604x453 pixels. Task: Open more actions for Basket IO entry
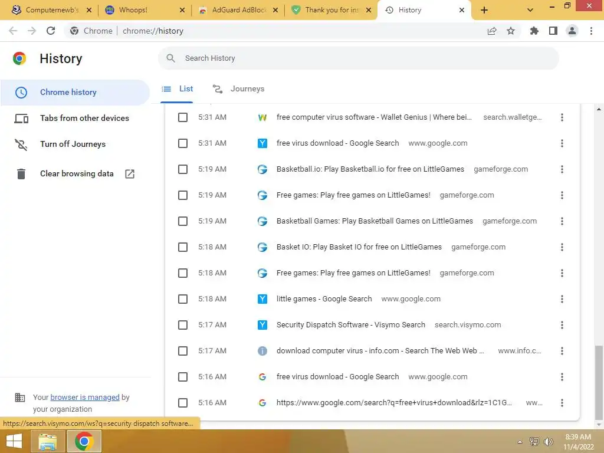click(562, 247)
